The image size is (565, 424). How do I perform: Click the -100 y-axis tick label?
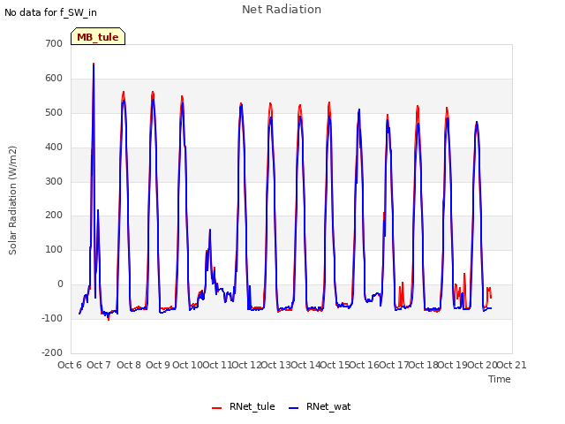pyautogui.click(x=52, y=318)
